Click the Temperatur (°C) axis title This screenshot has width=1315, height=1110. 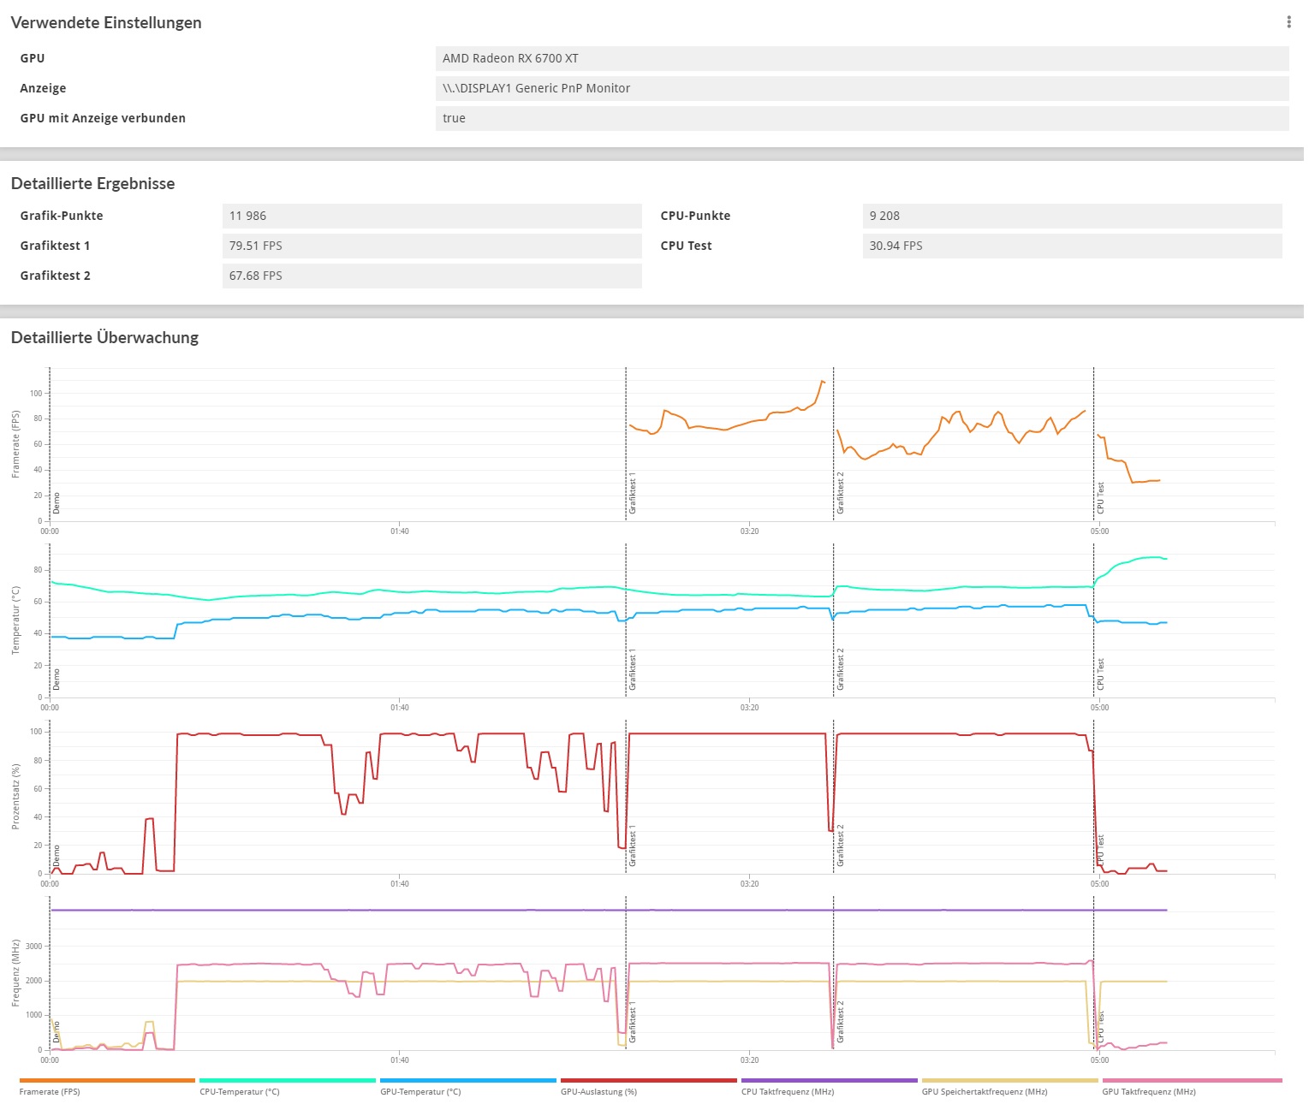pyautogui.click(x=15, y=620)
